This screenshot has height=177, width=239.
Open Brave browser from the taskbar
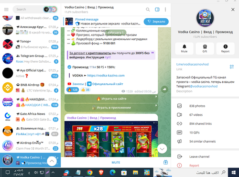pyautogui.click(x=101, y=172)
